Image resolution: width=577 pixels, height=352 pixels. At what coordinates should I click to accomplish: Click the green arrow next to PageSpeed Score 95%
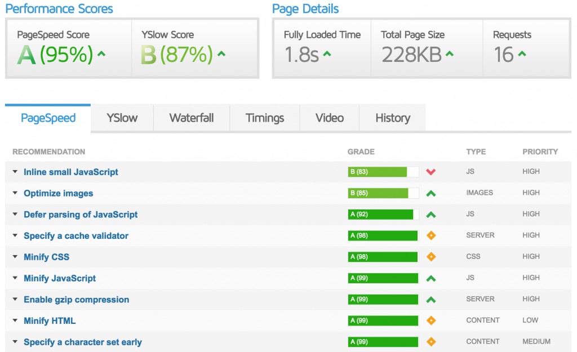(x=101, y=54)
